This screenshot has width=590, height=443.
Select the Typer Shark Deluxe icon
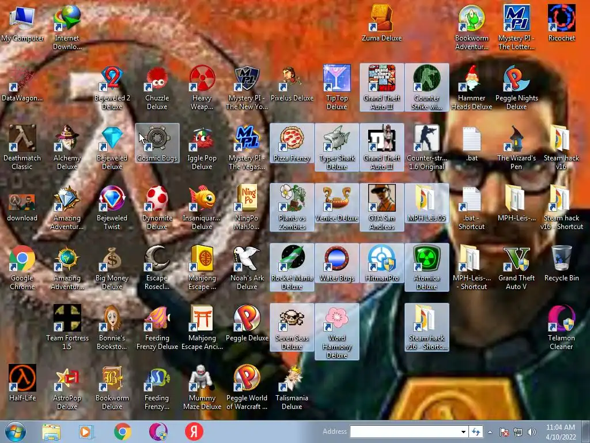(336, 147)
